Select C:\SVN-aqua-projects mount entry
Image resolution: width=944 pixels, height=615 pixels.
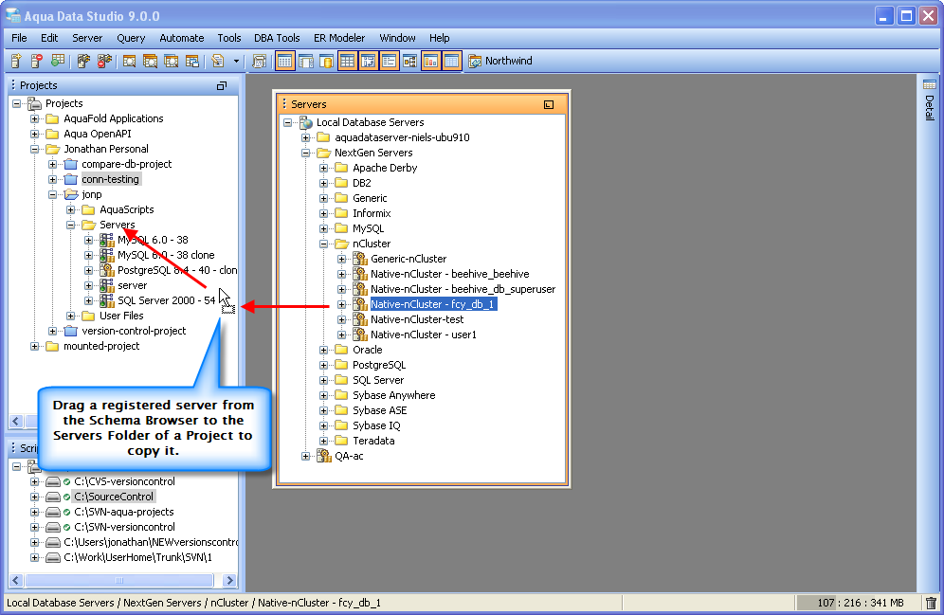124,512
